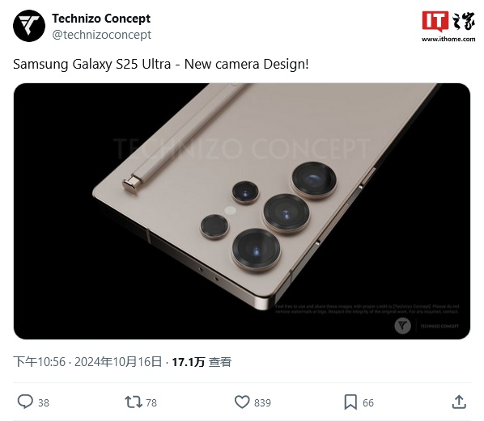
Task: Click the tweet text about S25 Ultra
Action: 161,64
